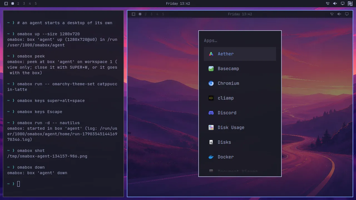356x200 pixels.
Task: Click the Apps… search field in the launcher
Action: pyautogui.click(x=240, y=41)
